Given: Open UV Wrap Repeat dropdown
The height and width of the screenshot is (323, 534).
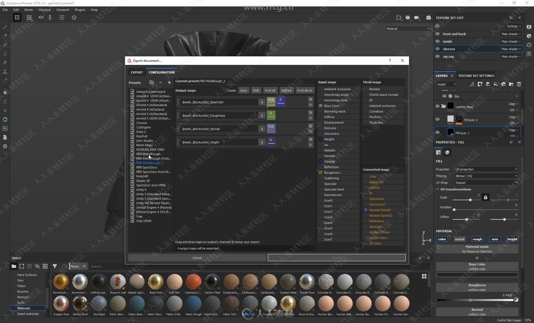Looking at the screenshot, I should click(x=486, y=182).
